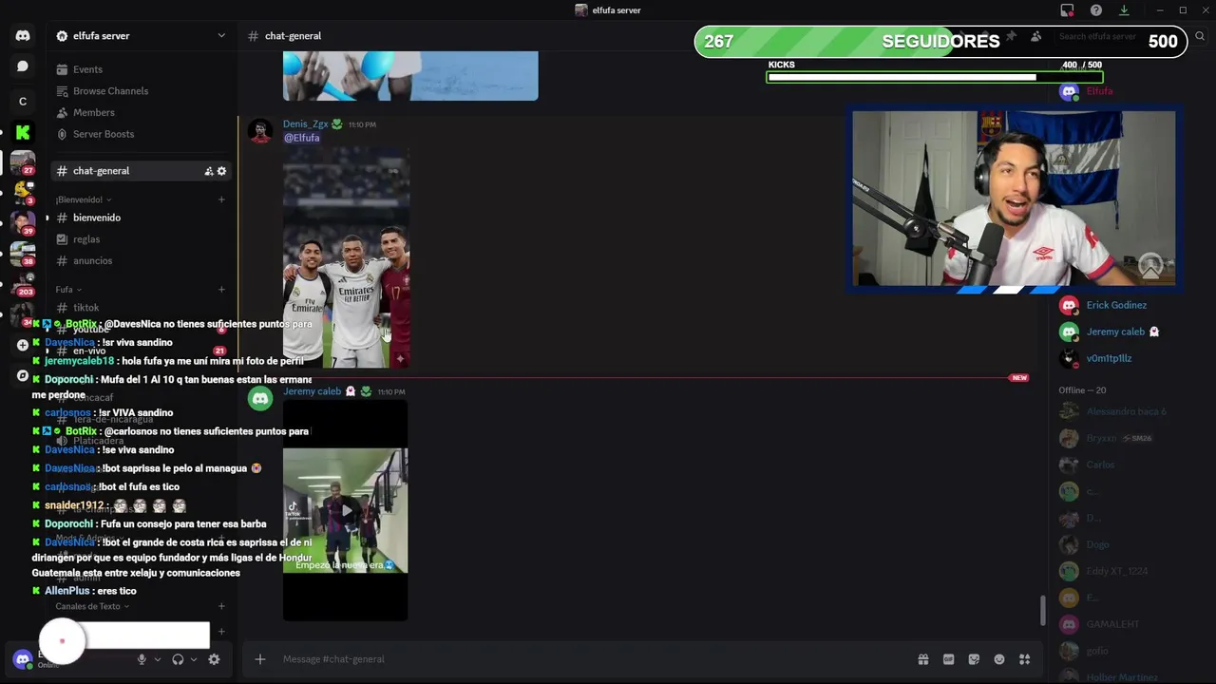Viewport: 1216px width, 684px height.
Task: Open Jeremy caleb in member list
Action: tap(1116, 332)
